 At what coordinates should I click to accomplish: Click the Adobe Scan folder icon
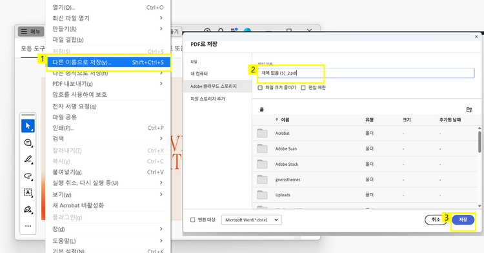(262, 148)
